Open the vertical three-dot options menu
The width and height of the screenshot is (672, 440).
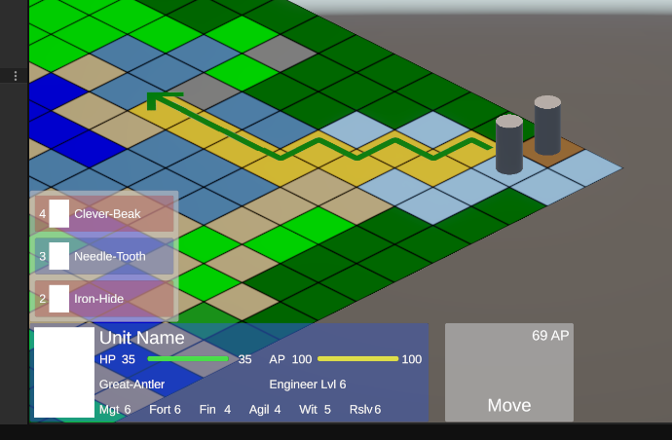point(16,76)
